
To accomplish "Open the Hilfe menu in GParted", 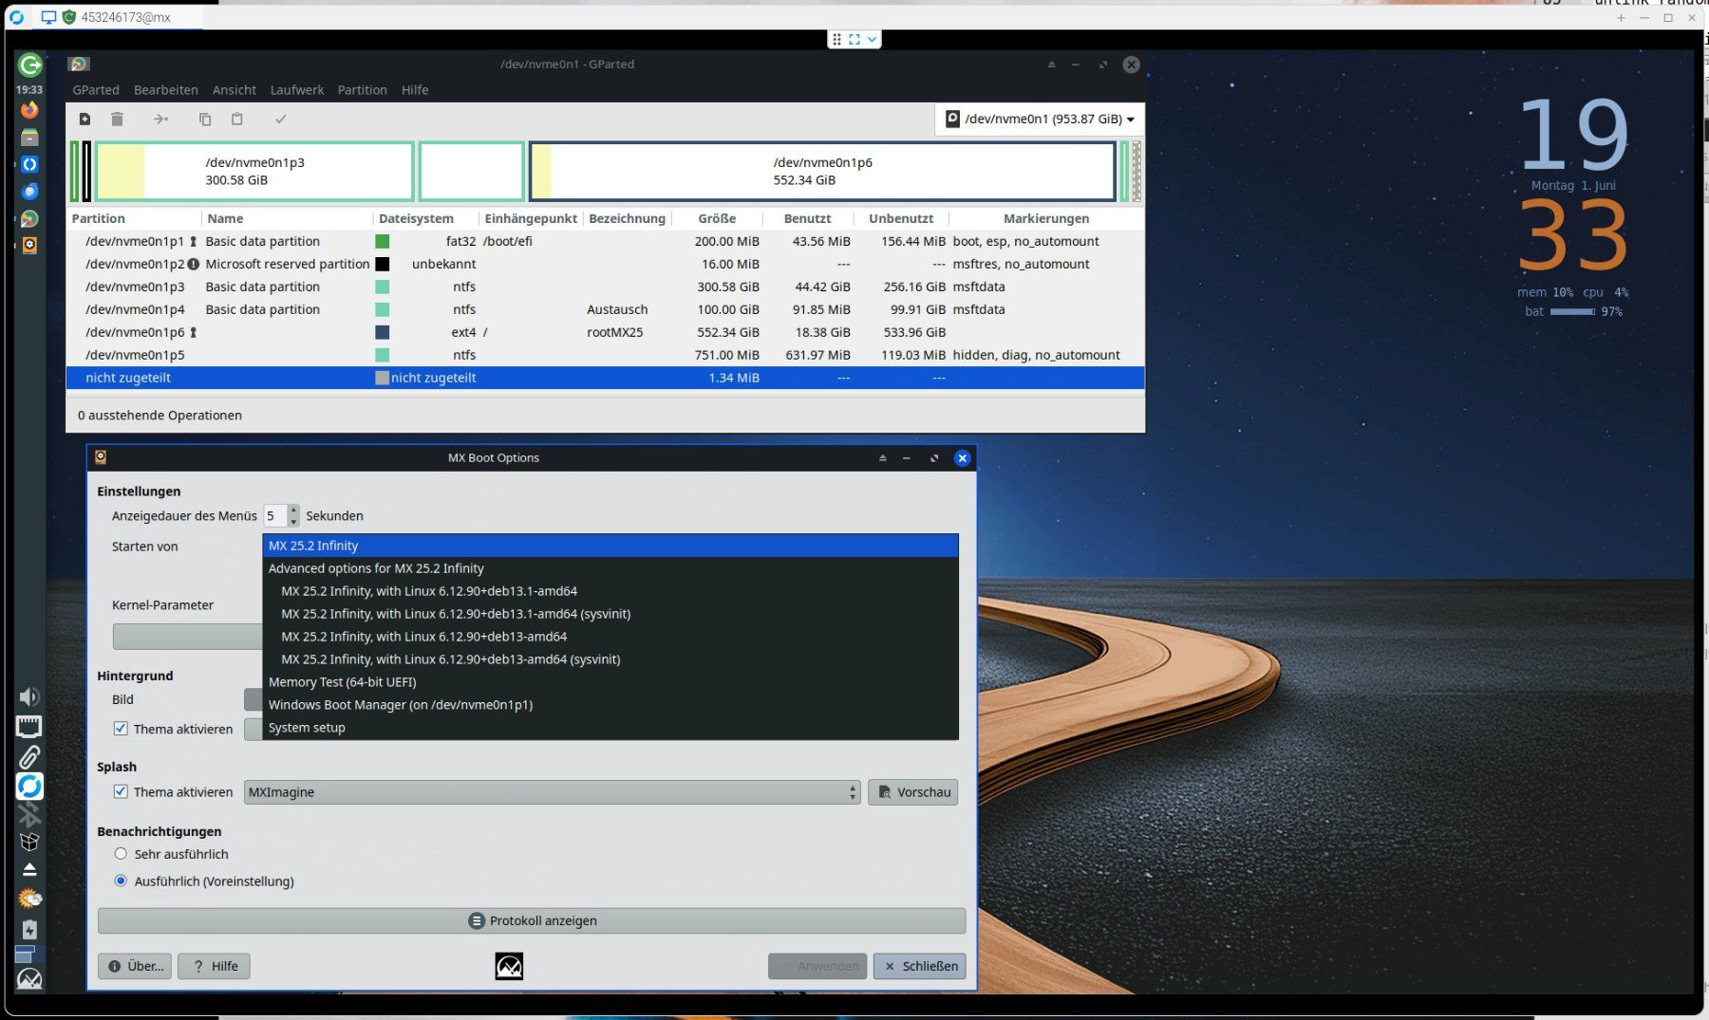I will click(415, 90).
